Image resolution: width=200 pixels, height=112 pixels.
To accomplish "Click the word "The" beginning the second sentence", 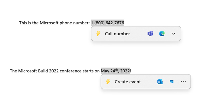I will (13, 71).
